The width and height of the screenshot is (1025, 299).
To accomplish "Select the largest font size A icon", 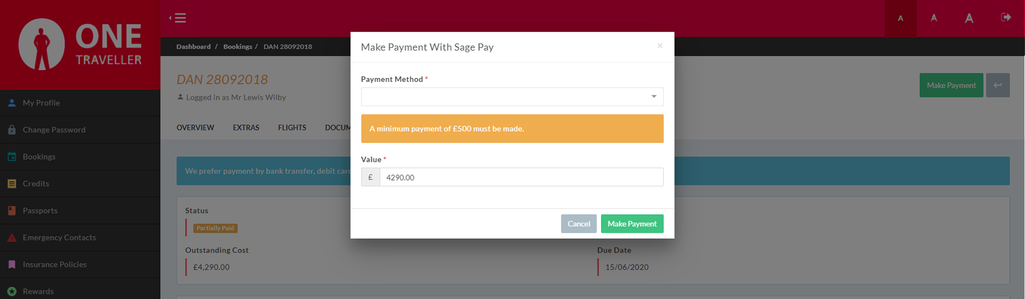I will point(969,18).
